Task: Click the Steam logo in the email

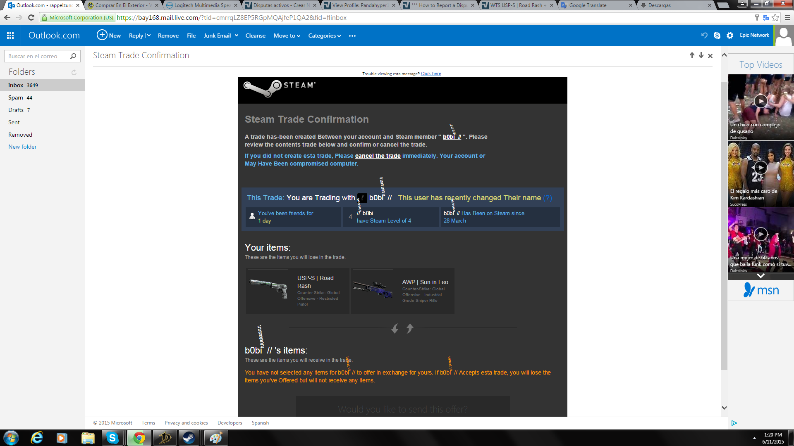Action: 280,88
